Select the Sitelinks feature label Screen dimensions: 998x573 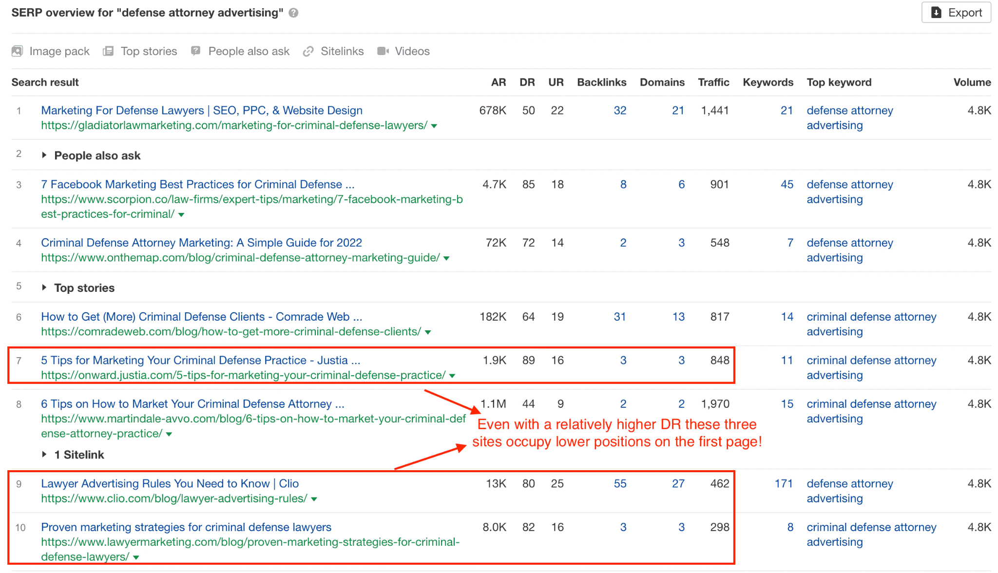click(342, 51)
